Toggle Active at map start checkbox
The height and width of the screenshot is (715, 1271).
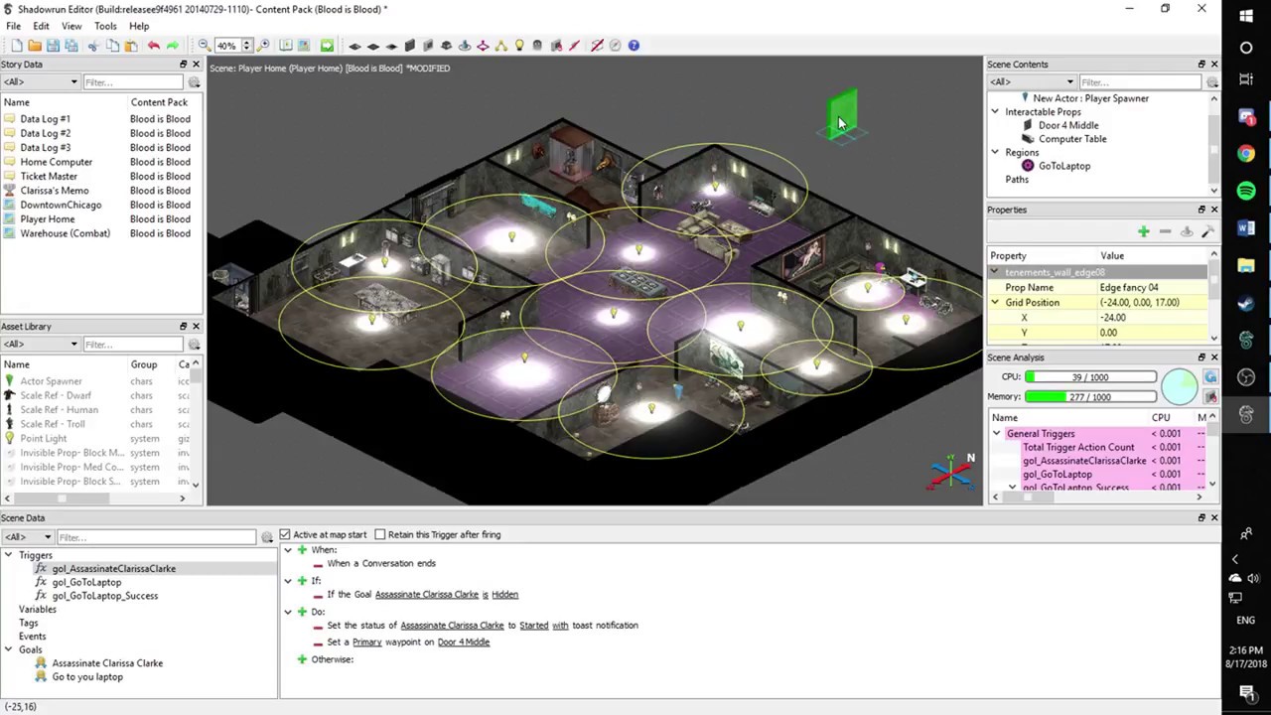pyautogui.click(x=285, y=534)
